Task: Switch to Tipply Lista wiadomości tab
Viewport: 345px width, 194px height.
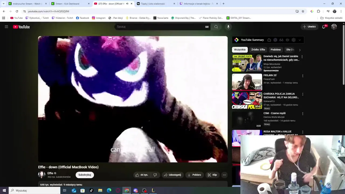Action: [x=156, y=4]
